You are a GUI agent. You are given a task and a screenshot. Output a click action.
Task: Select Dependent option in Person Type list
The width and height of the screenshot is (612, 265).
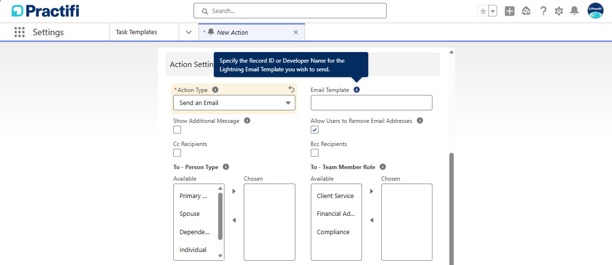coord(195,232)
